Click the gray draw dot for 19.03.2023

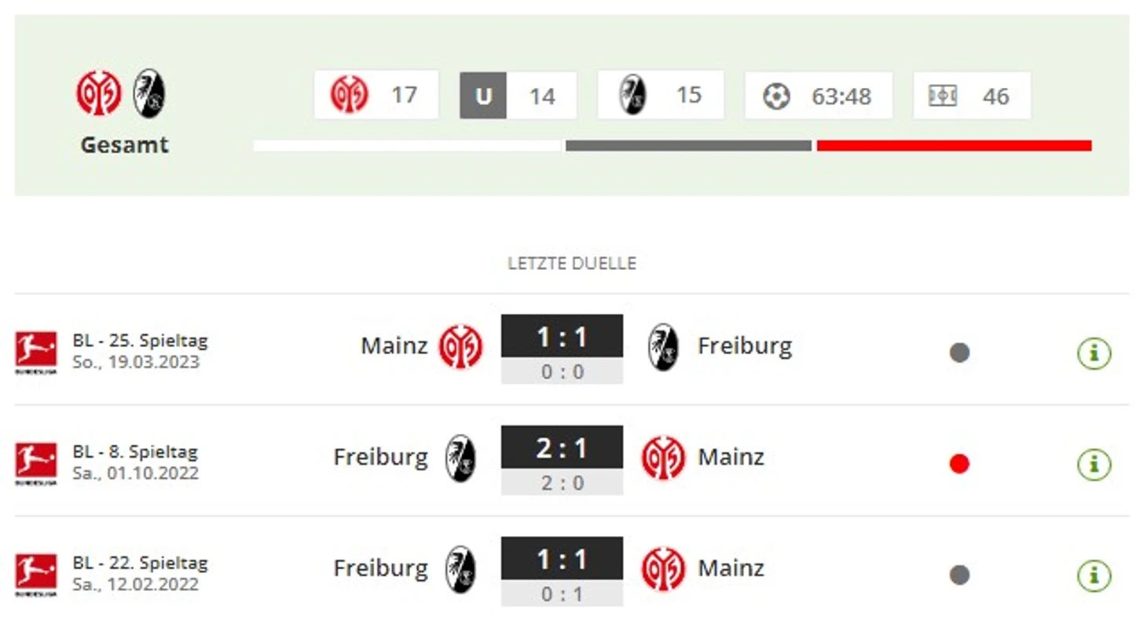(x=959, y=352)
